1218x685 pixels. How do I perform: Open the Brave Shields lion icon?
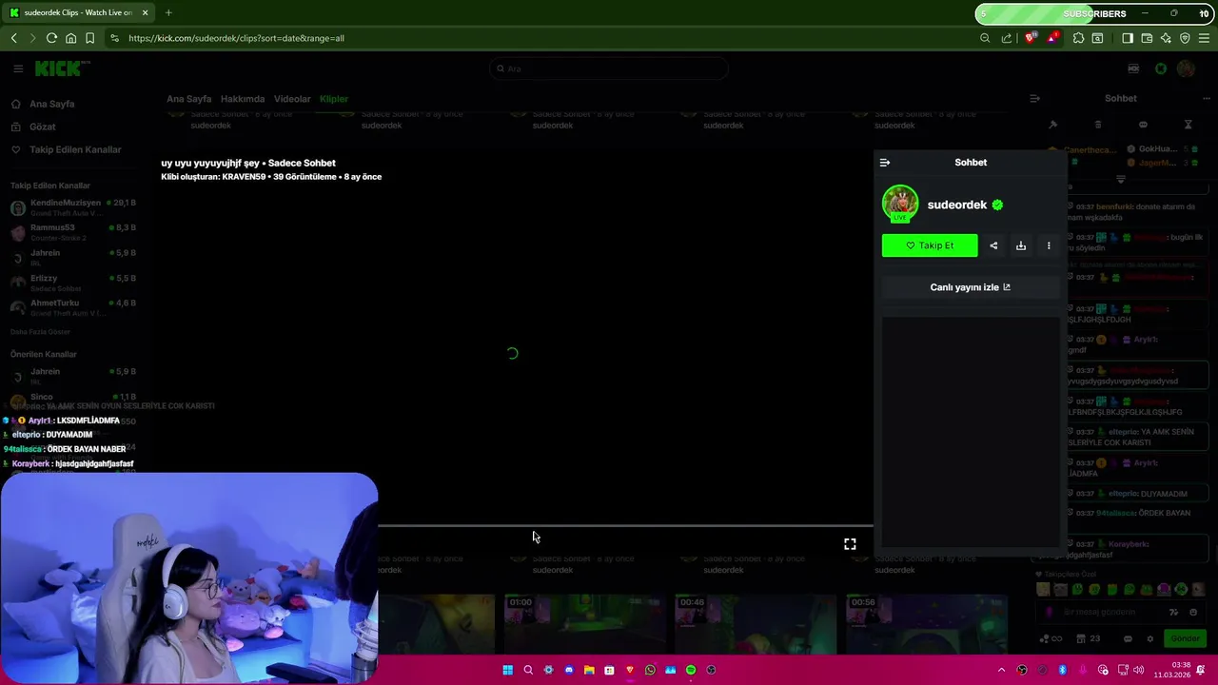point(1031,38)
